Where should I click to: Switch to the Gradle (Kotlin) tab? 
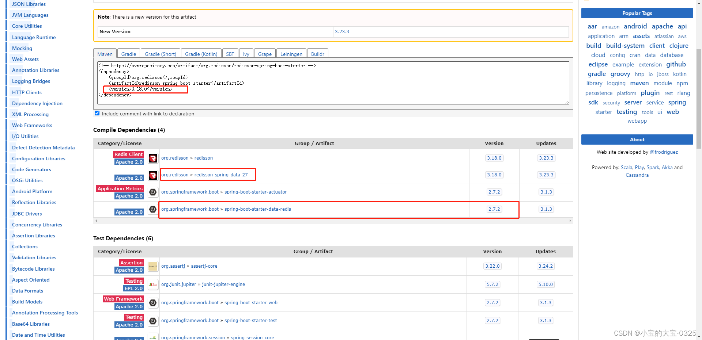(x=201, y=54)
